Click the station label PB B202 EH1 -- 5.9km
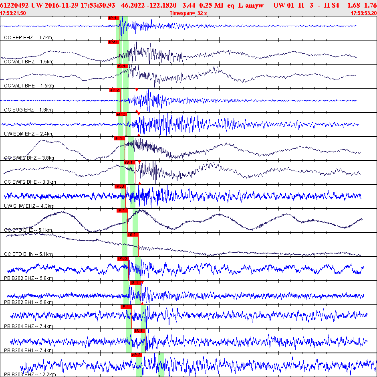 pyautogui.click(x=28, y=302)
